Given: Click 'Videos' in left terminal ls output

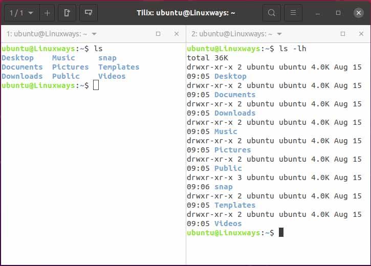Looking at the screenshot, I should [112, 76].
